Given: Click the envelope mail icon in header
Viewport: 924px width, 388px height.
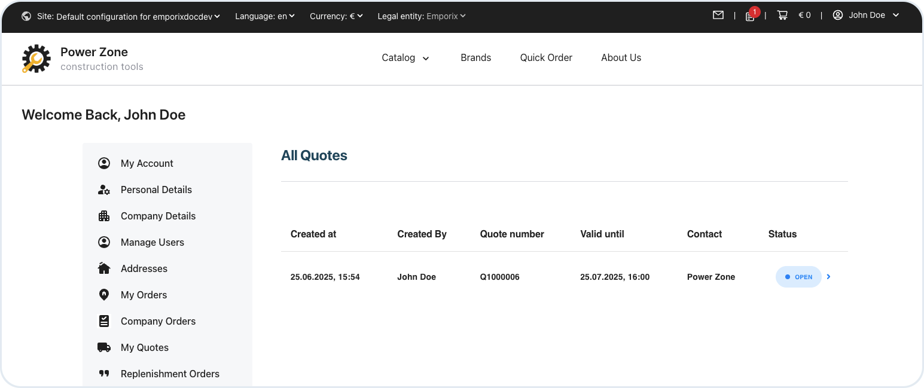Looking at the screenshot, I should click(x=718, y=16).
